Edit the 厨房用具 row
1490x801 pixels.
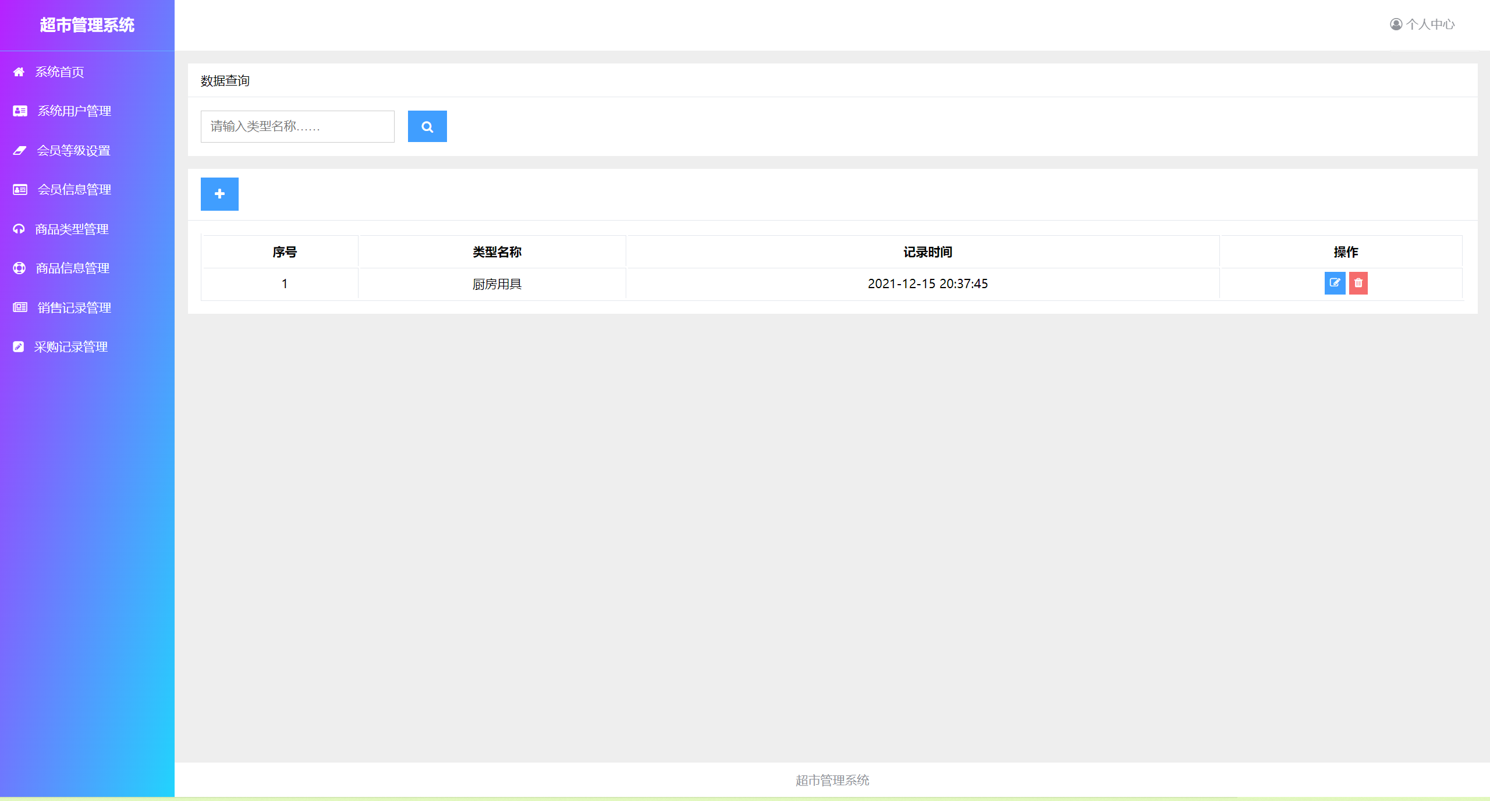[x=1334, y=283]
